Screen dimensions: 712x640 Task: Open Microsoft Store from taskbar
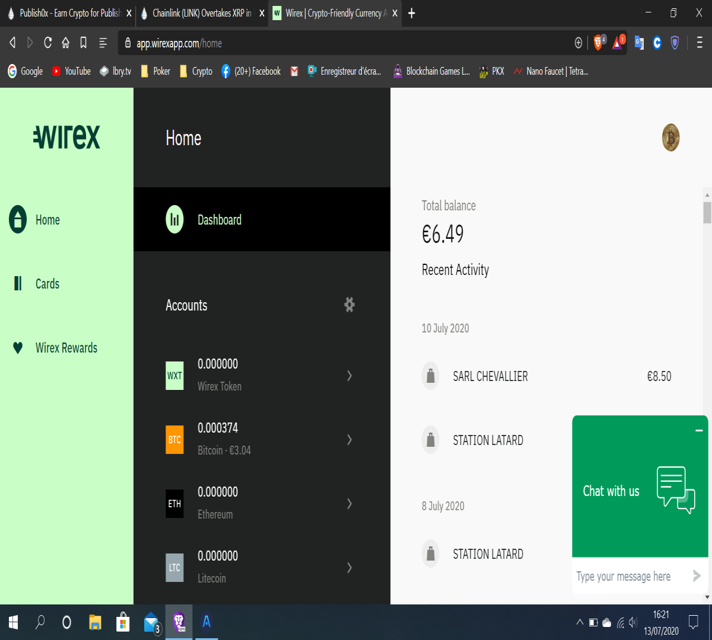[123, 622]
